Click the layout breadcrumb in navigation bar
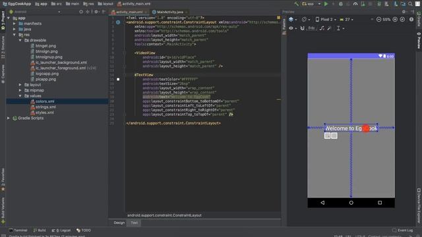The height and width of the screenshot is (237, 422). coord(105,4)
